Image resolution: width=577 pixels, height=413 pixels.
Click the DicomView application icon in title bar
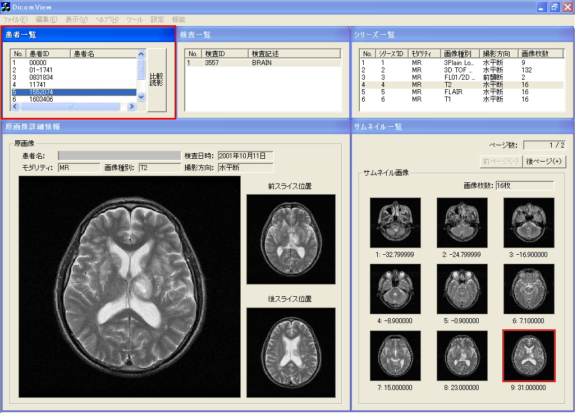click(x=7, y=7)
